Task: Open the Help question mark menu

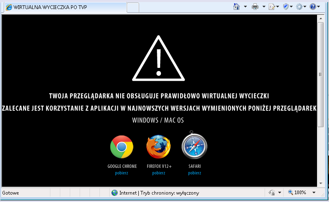Action: click(312, 7)
